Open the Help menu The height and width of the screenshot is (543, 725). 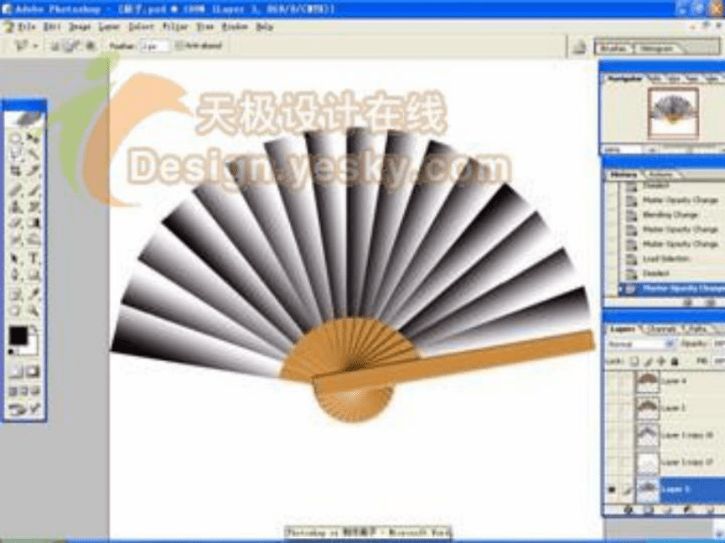(x=265, y=27)
